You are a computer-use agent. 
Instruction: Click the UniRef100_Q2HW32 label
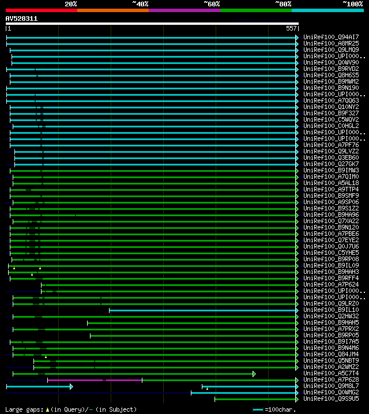click(x=331, y=316)
